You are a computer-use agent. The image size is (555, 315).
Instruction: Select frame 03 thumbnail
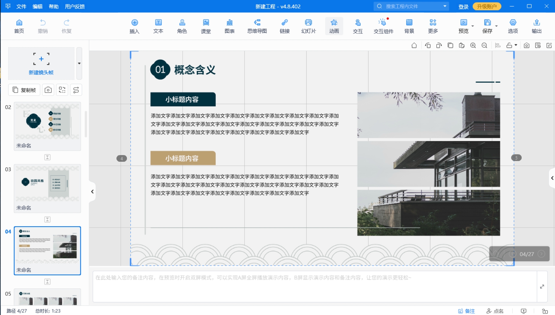click(x=47, y=188)
